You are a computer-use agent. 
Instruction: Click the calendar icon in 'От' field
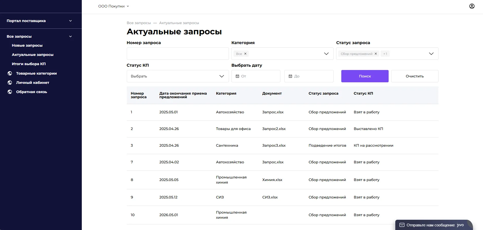click(x=237, y=76)
